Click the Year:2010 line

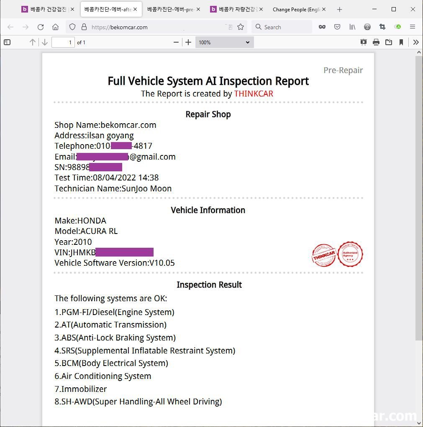click(x=73, y=242)
